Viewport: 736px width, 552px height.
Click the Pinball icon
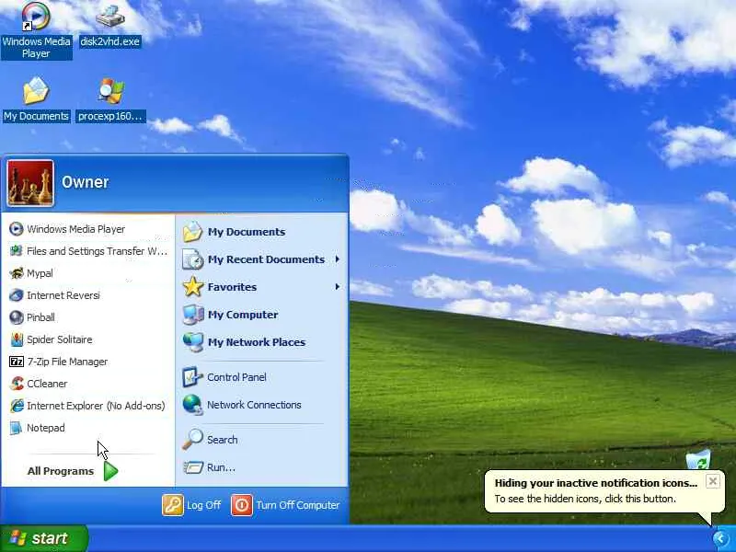pos(17,317)
